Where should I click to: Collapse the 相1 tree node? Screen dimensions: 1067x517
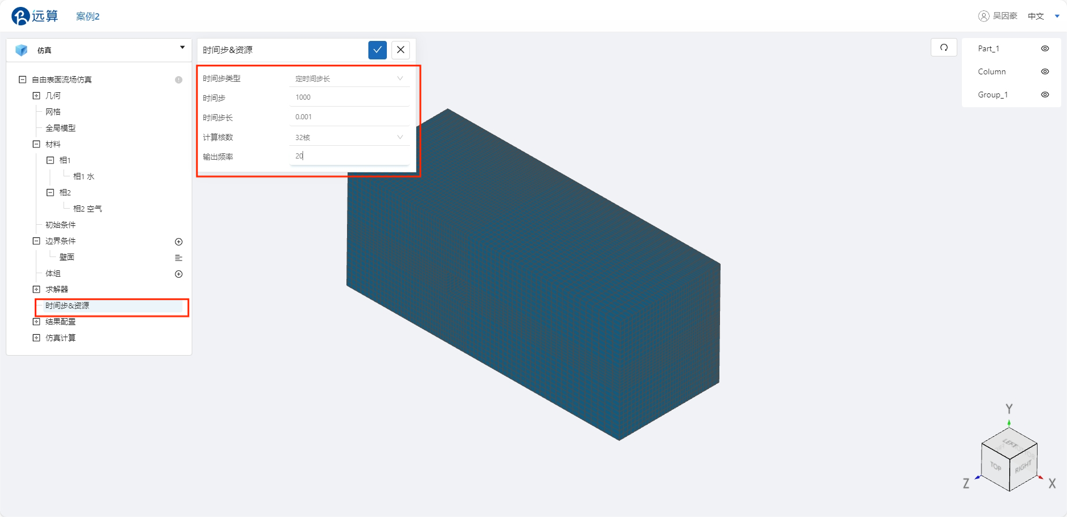[x=50, y=160]
